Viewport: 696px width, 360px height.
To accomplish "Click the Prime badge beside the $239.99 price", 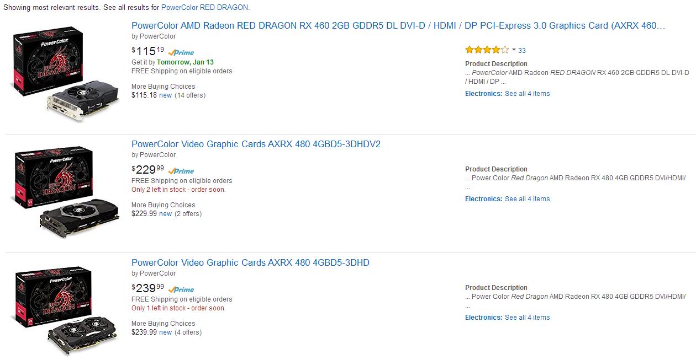I will 181,289.
